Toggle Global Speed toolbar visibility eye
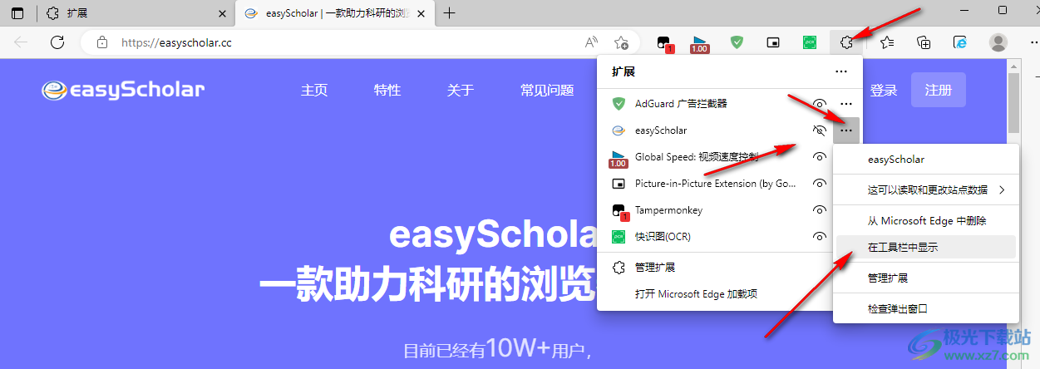The image size is (1040, 369). pos(820,157)
